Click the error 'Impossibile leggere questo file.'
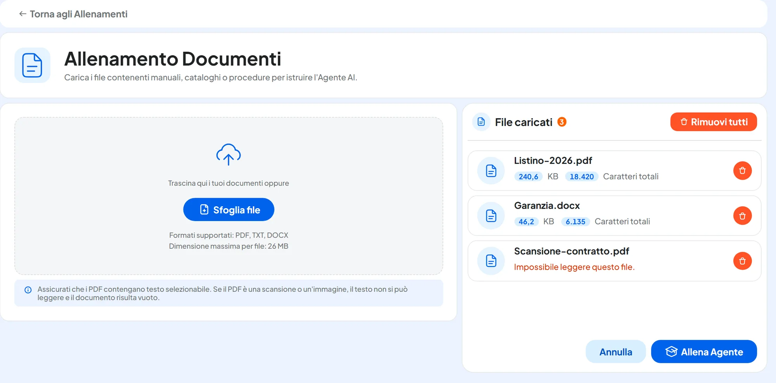 click(x=574, y=267)
